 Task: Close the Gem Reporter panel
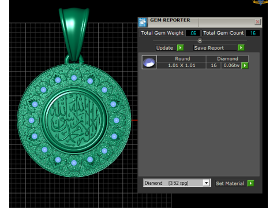tap(257, 22)
